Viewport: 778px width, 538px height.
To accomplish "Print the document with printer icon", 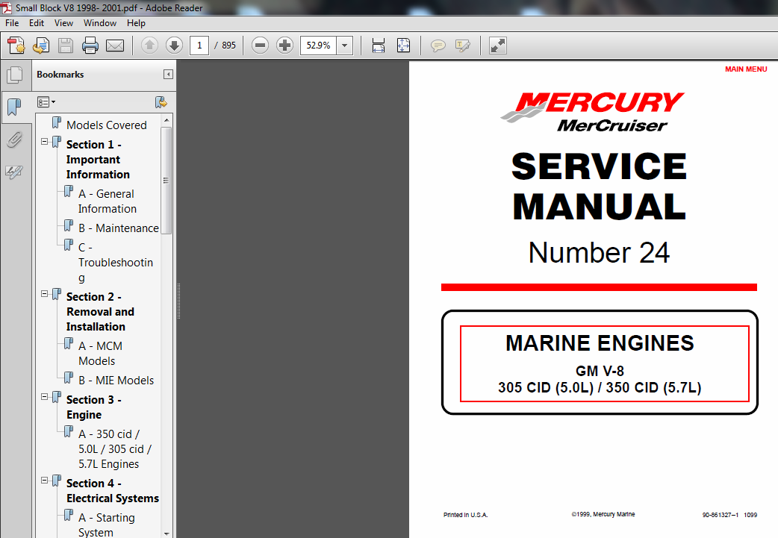I will tap(90, 46).
